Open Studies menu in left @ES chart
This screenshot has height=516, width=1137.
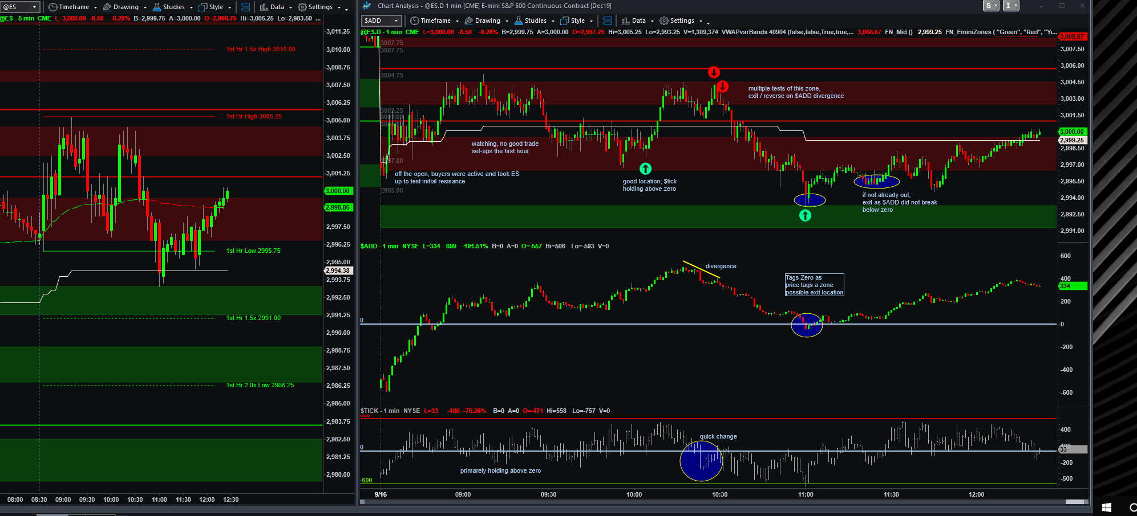pos(173,7)
